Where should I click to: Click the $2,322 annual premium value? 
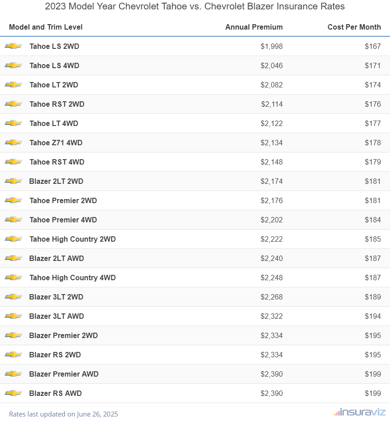point(272,316)
